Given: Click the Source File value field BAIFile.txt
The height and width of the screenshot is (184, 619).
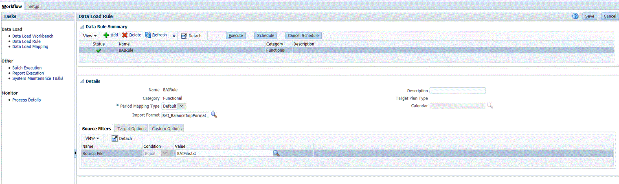Looking at the screenshot, I should tap(224, 154).
